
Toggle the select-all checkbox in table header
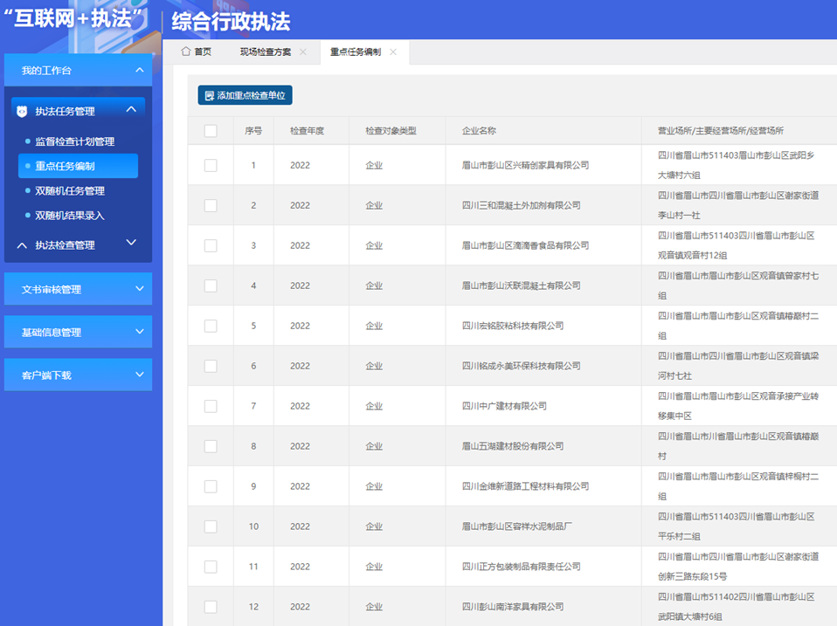(x=211, y=131)
